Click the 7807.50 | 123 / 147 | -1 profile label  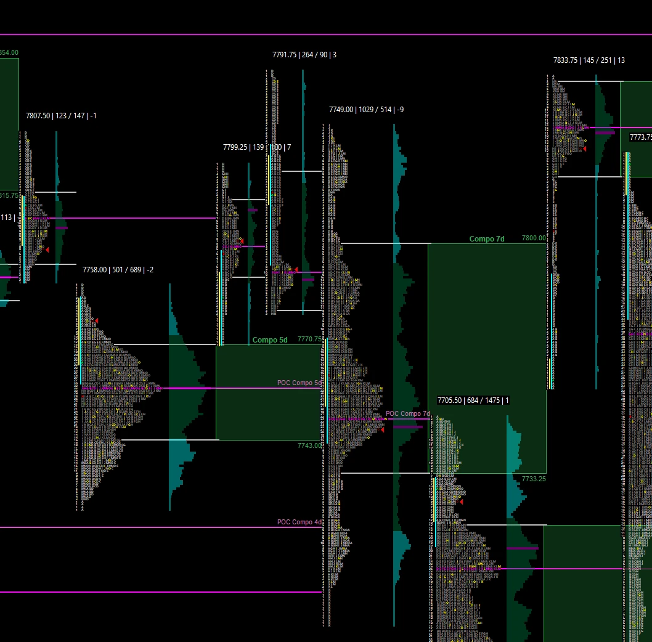(x=61, y=116)
